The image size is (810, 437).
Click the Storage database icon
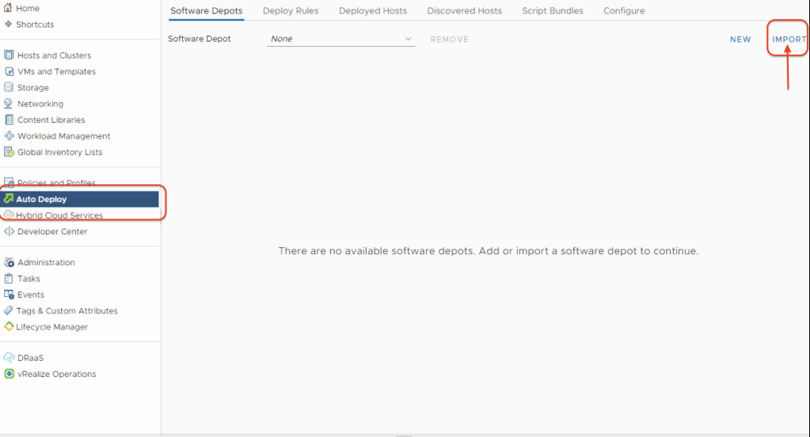[9, 87]
